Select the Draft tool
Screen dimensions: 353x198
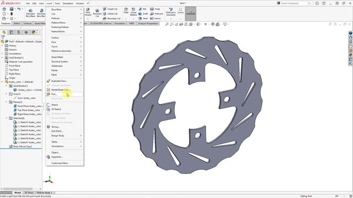pos(143,14)
